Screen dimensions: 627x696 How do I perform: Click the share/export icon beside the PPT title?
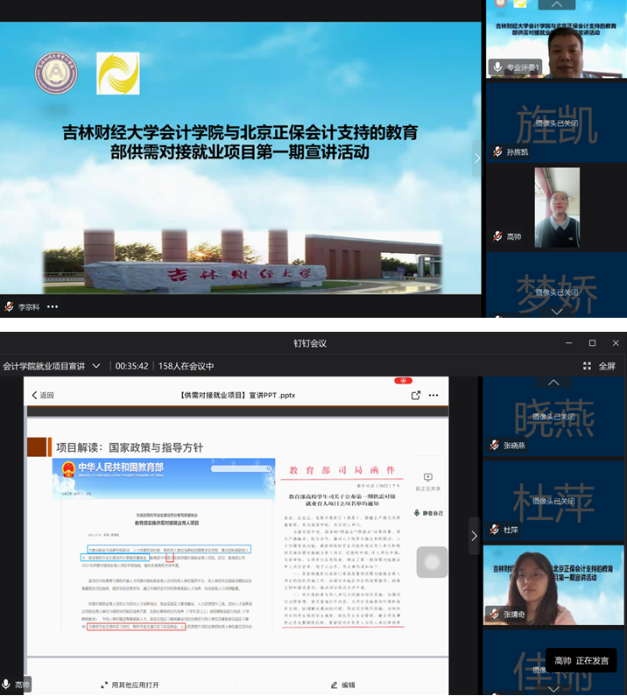416,395
